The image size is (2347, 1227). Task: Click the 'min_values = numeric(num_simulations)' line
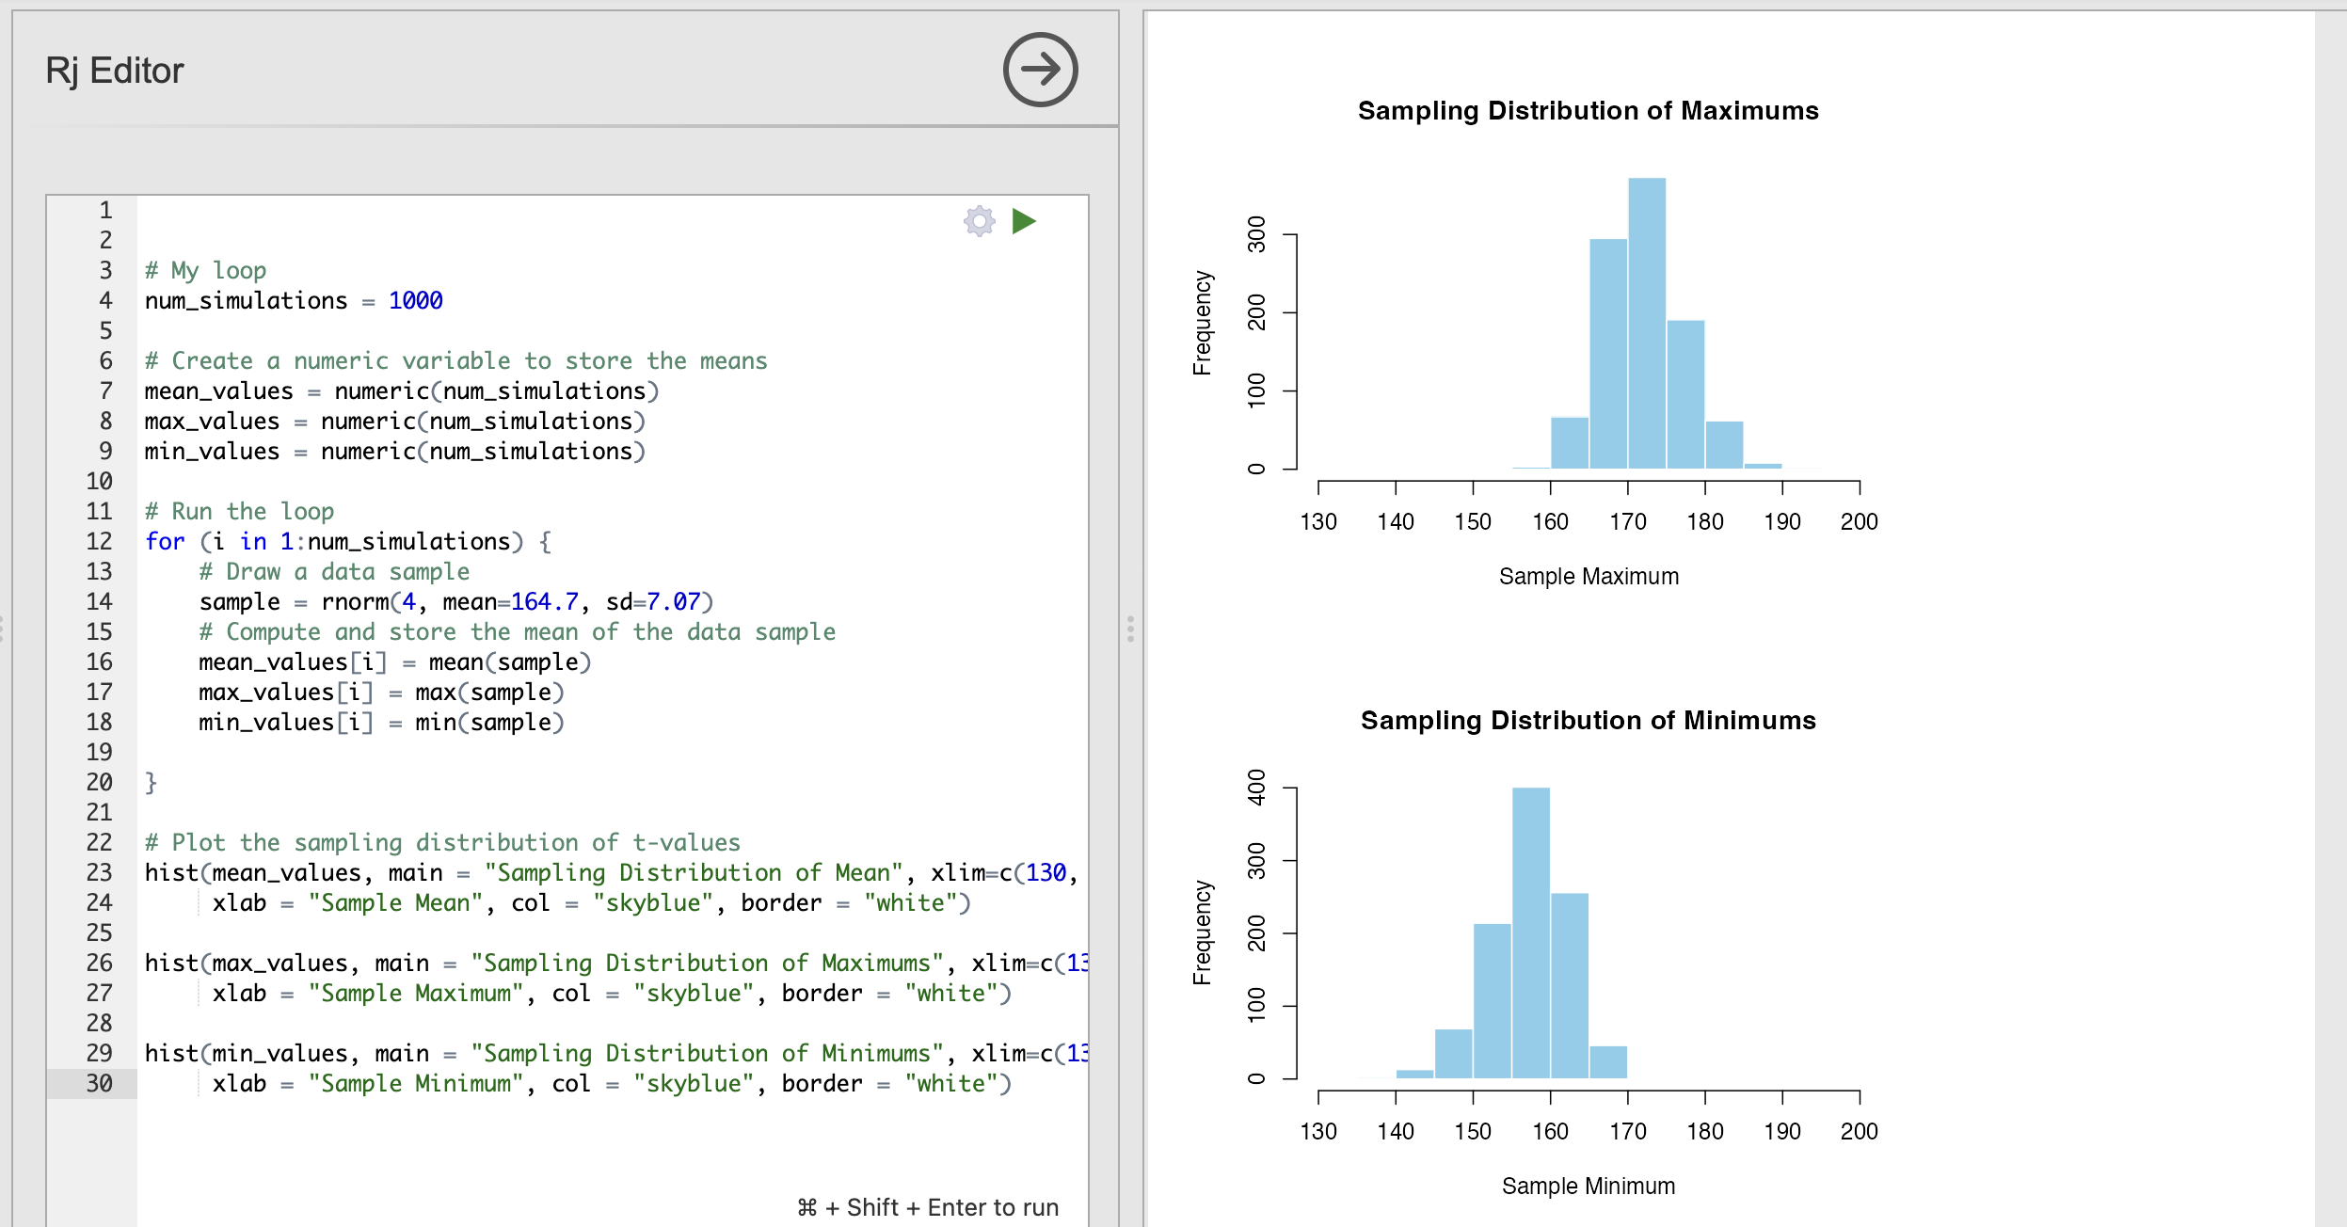click(x=395, y=451)
